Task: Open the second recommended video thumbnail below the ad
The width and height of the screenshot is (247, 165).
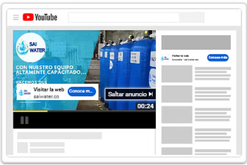Action: click(177, 94)
